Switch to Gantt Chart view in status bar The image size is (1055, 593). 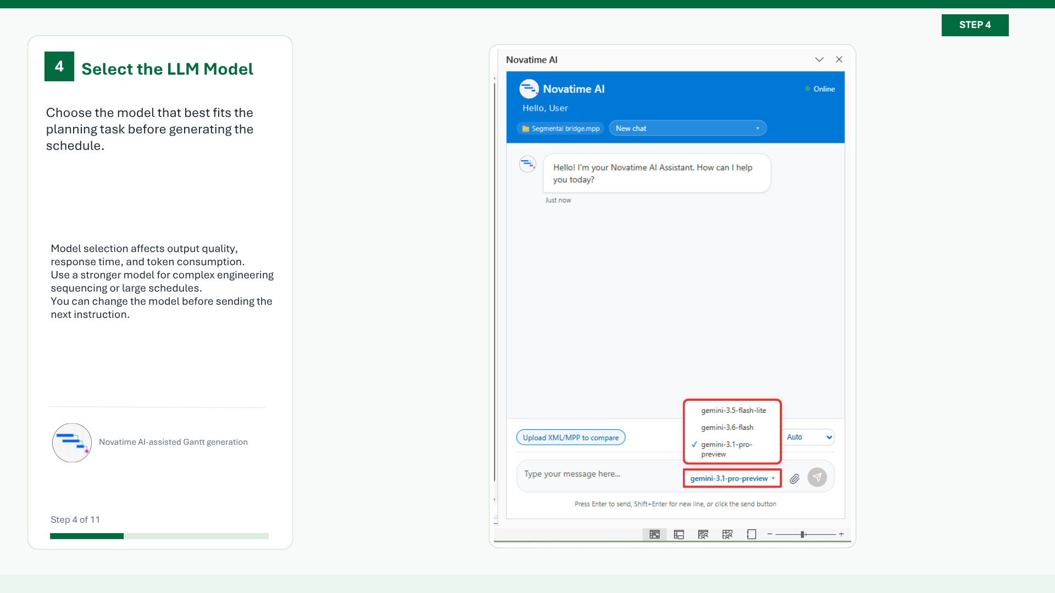[x=654, y=534]
